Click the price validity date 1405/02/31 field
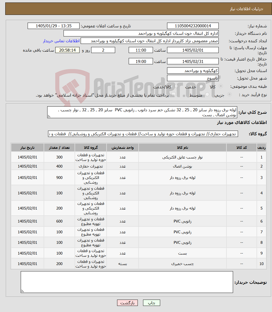272x312 pixels. (193, 61)
